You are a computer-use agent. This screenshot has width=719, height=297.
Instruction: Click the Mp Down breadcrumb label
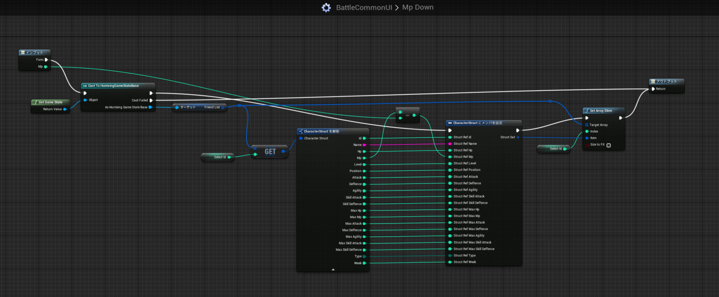click(x=417, y=7)
